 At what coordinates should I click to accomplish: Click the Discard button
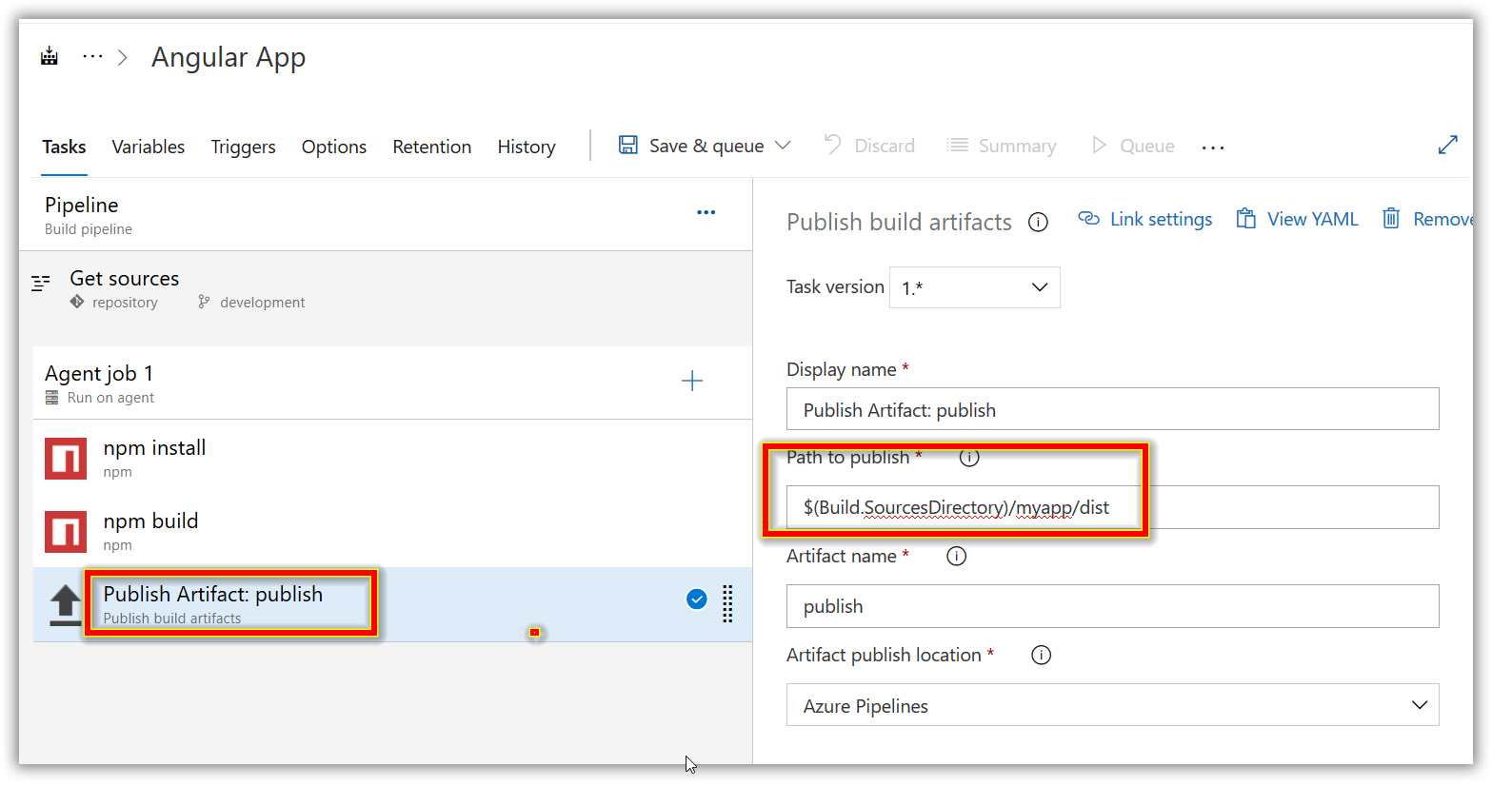pos(869,146)
